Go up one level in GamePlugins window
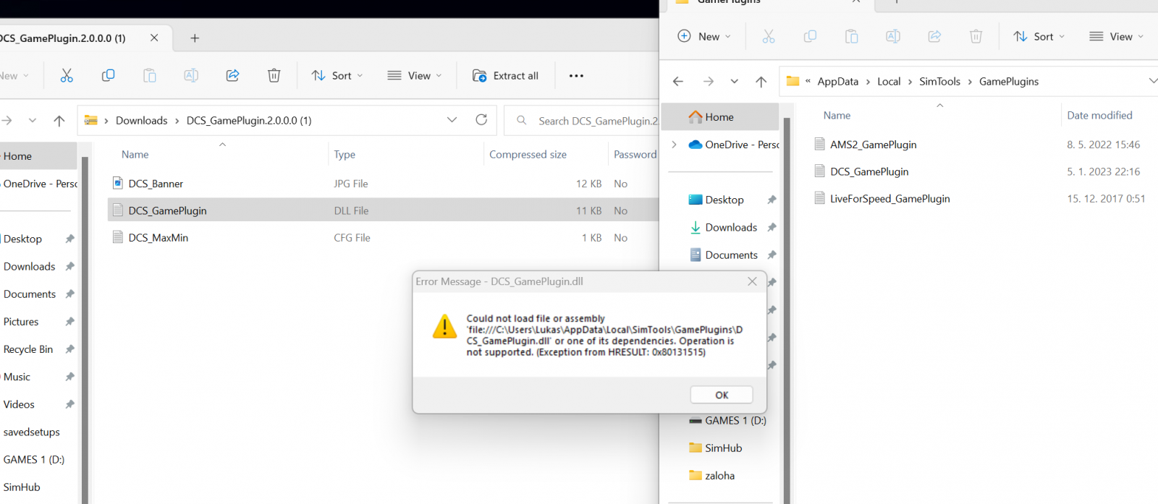This screenshot has height=504, width=1158. [x=761, y=82]
